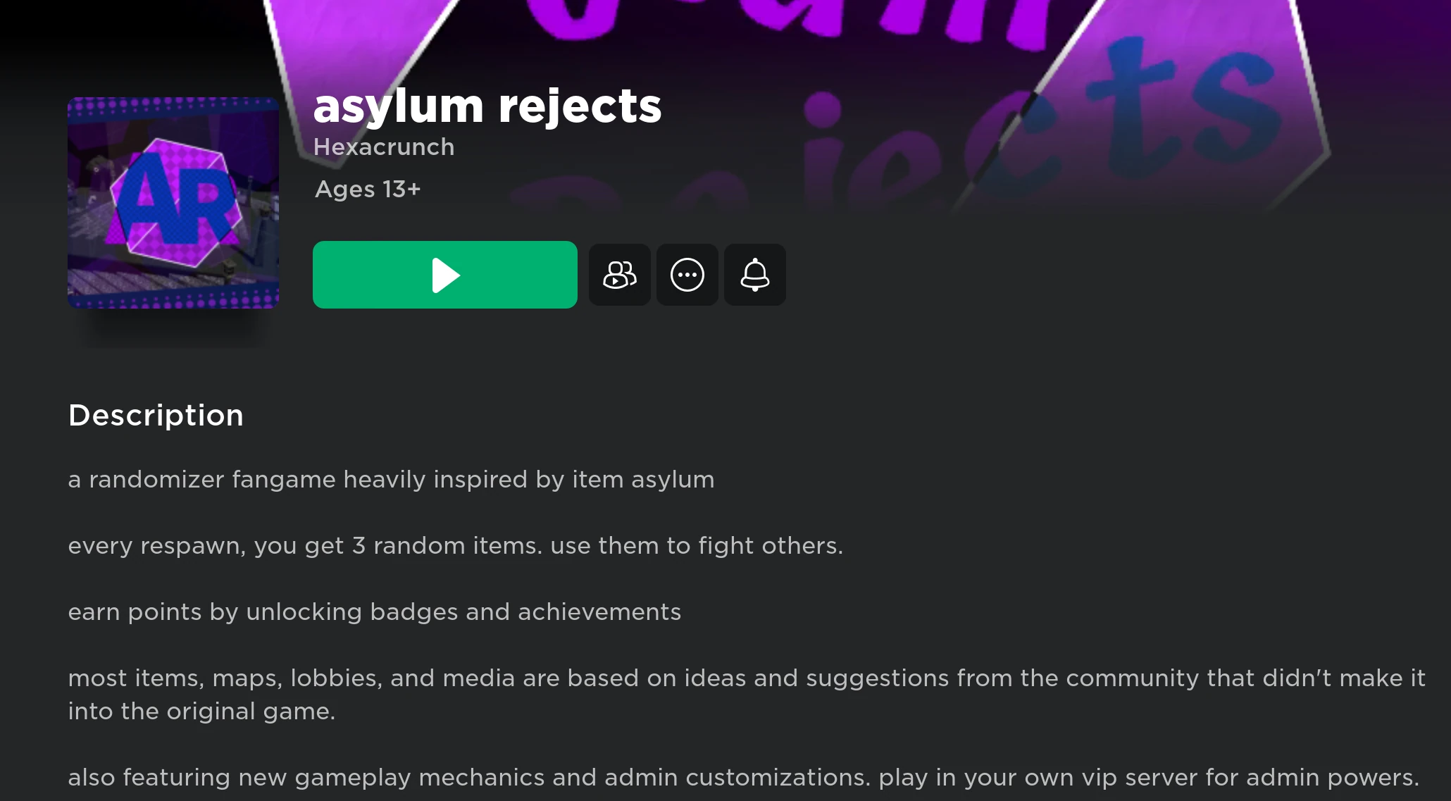Click the white triangle inside Play button

pyautogui.click(x=446, y=275)
